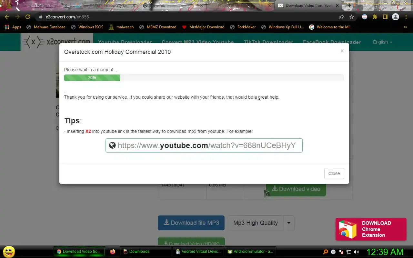Open the Extensions puzzle icon
Screen dimensions: 413x258
tap(375, 17)
